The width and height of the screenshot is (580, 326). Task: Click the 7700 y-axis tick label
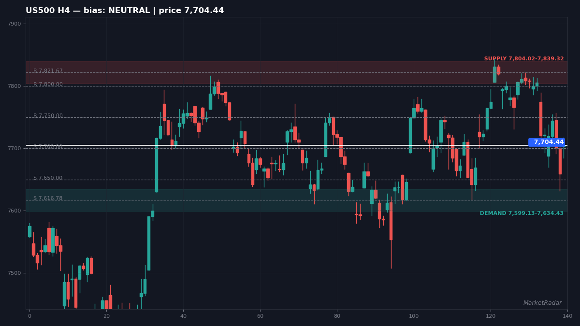coord(14,149)
